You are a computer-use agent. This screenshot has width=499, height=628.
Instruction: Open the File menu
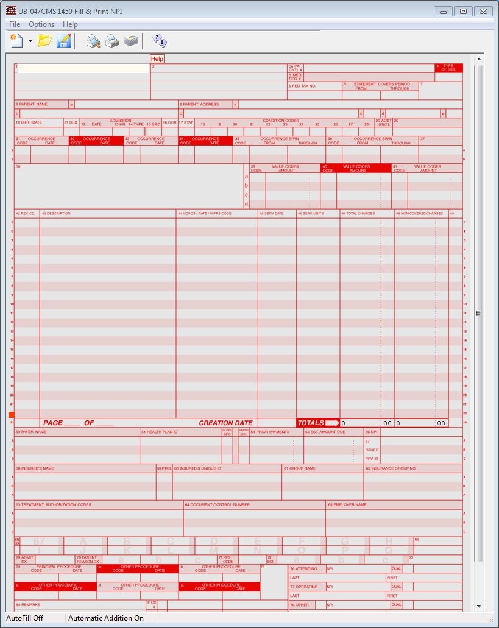pyautogui.click(x=15, y=24)
